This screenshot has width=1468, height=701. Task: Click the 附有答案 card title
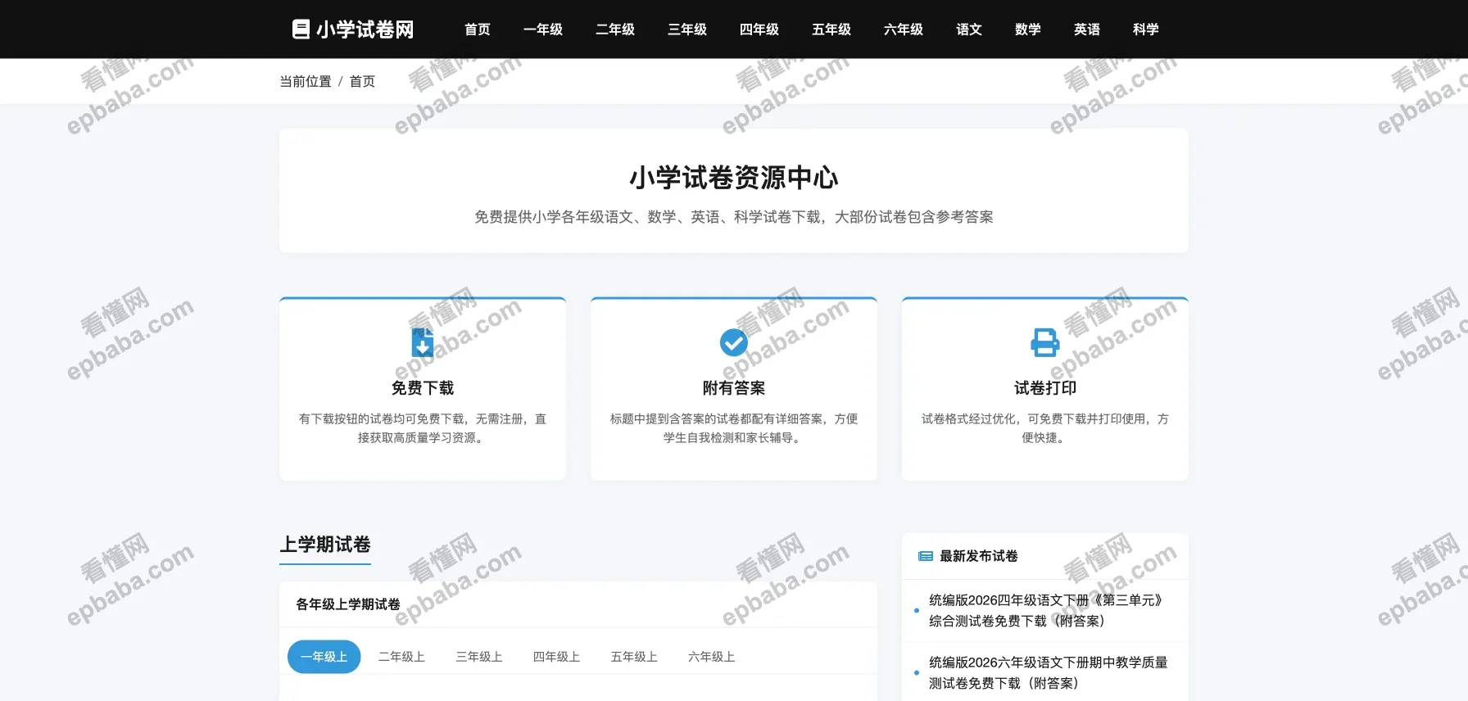click(734, 388)
